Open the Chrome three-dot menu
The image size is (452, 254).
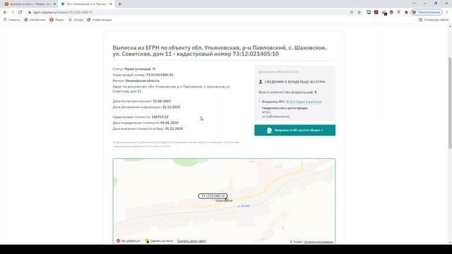click(447, 13)
